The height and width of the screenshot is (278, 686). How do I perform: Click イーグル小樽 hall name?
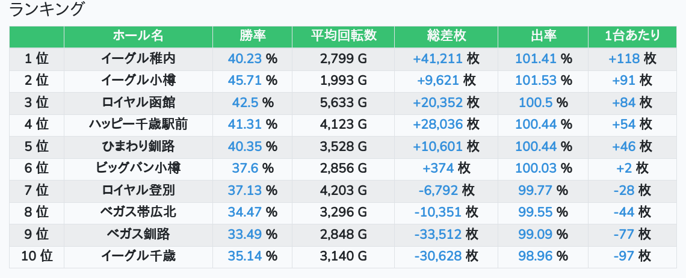[138, 81]
